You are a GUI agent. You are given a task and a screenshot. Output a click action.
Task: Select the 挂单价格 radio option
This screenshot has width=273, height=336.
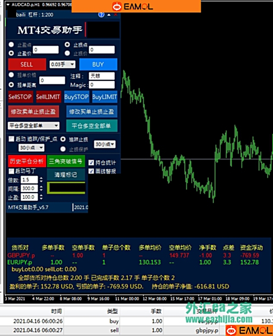[11, 75]
